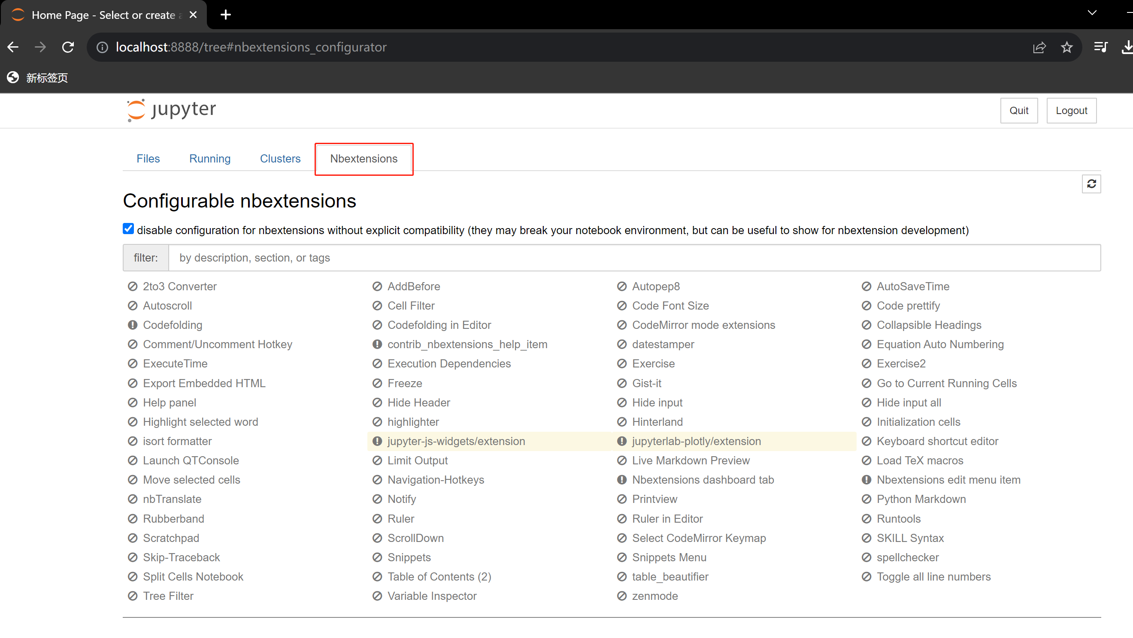
Task: Click the 新标签页 bookmark
Action: (38, 78)
